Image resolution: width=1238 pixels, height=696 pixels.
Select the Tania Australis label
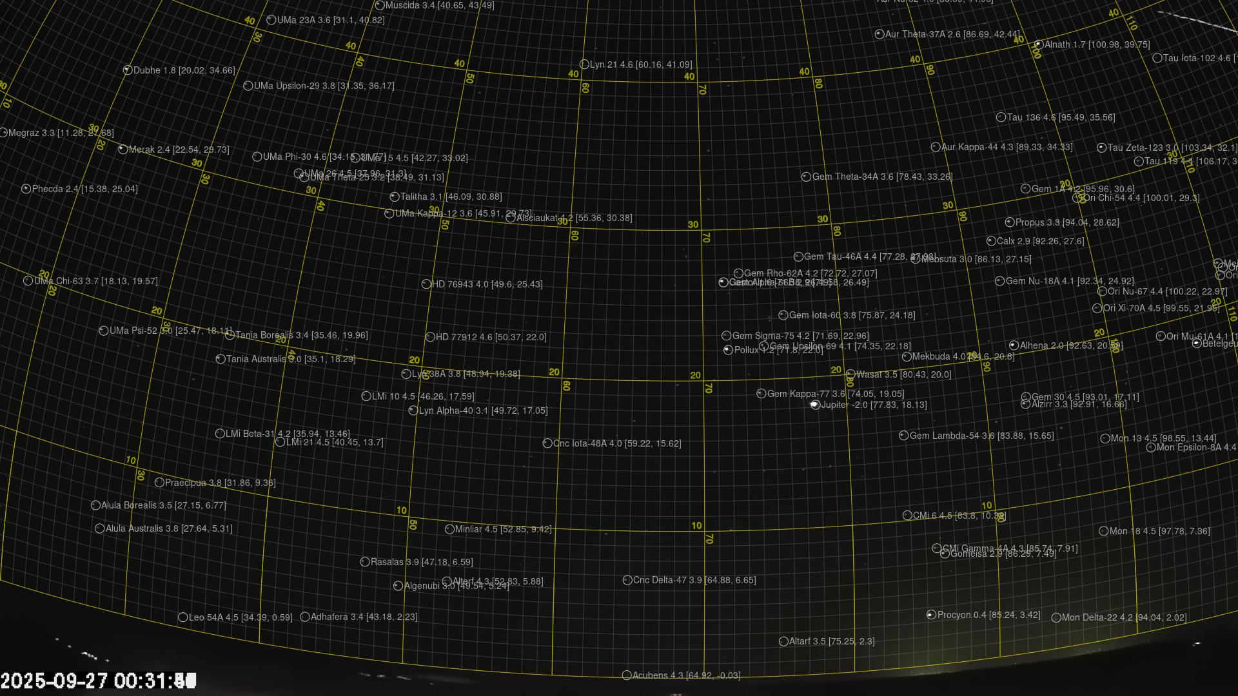click(x=290, y=359)
